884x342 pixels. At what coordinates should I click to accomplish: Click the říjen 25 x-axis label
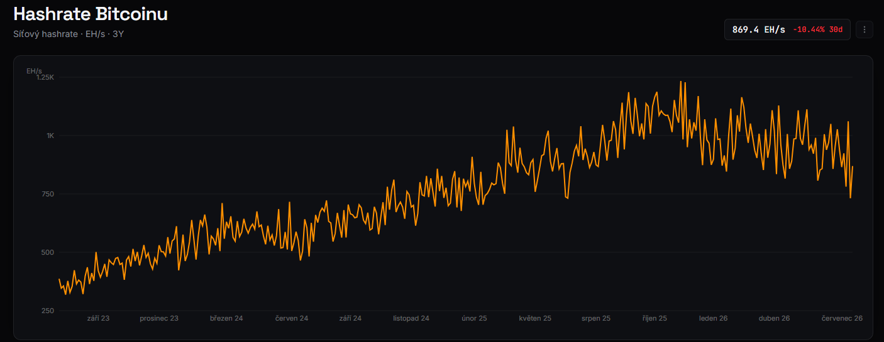point(655,318)
